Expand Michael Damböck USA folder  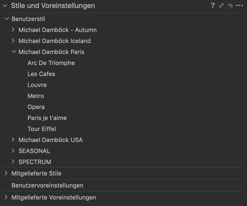[13, 140]
